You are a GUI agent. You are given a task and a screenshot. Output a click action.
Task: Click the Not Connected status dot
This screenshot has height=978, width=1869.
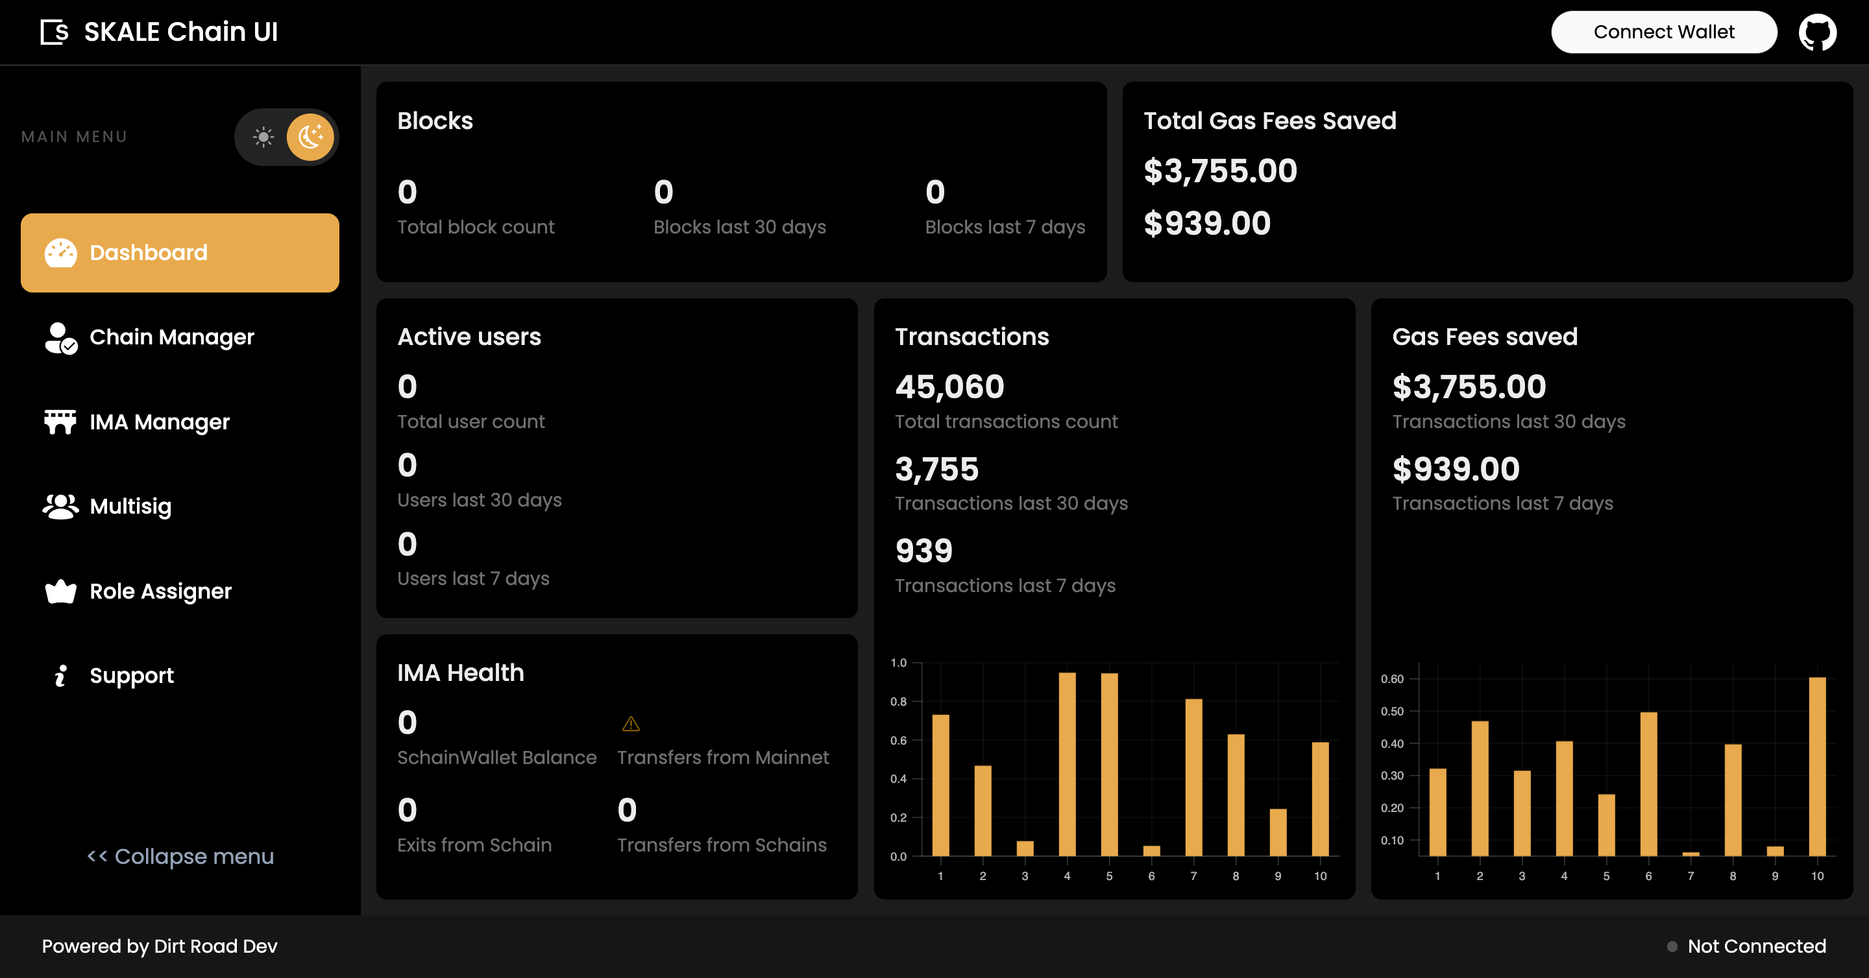(1672, 947)
